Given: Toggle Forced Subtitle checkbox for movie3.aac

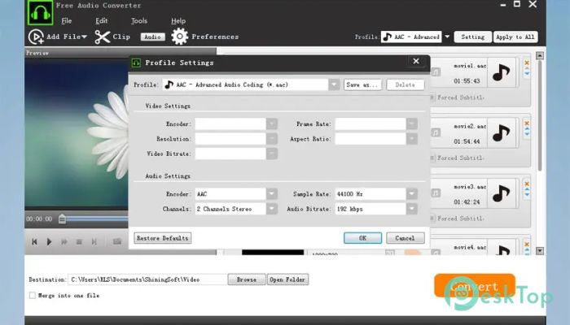Looking at the screenshot, I should click(x=432, y=219).
